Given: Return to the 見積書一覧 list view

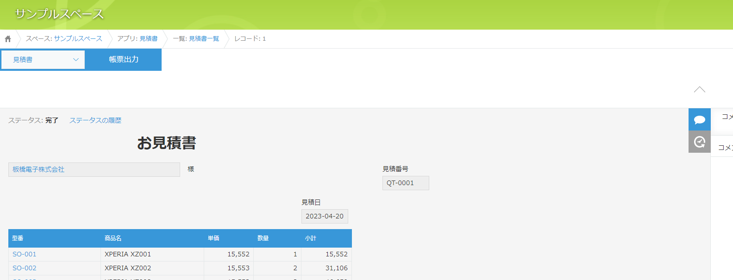Looking at the screenshot, I should point(204,39).
